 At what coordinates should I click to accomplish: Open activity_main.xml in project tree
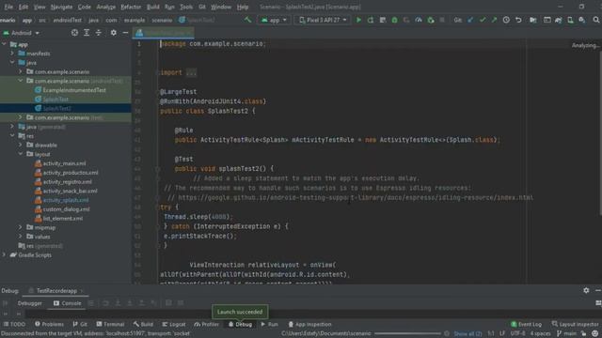coord(64,163)
